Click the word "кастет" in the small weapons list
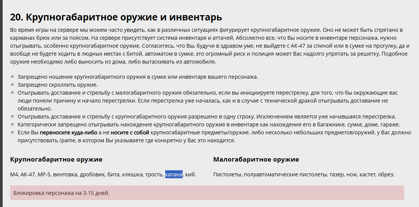Screen dimensions: 419x207 click(367, 174)
